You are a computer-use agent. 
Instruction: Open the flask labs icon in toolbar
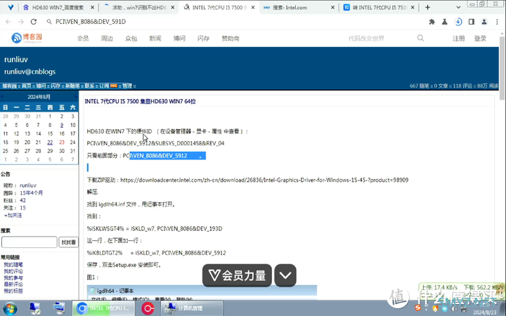click(x=445, y=22)
